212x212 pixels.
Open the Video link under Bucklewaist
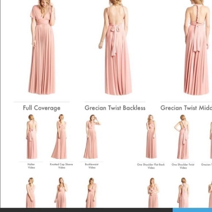pyautogui.click(x=92, y=167)
